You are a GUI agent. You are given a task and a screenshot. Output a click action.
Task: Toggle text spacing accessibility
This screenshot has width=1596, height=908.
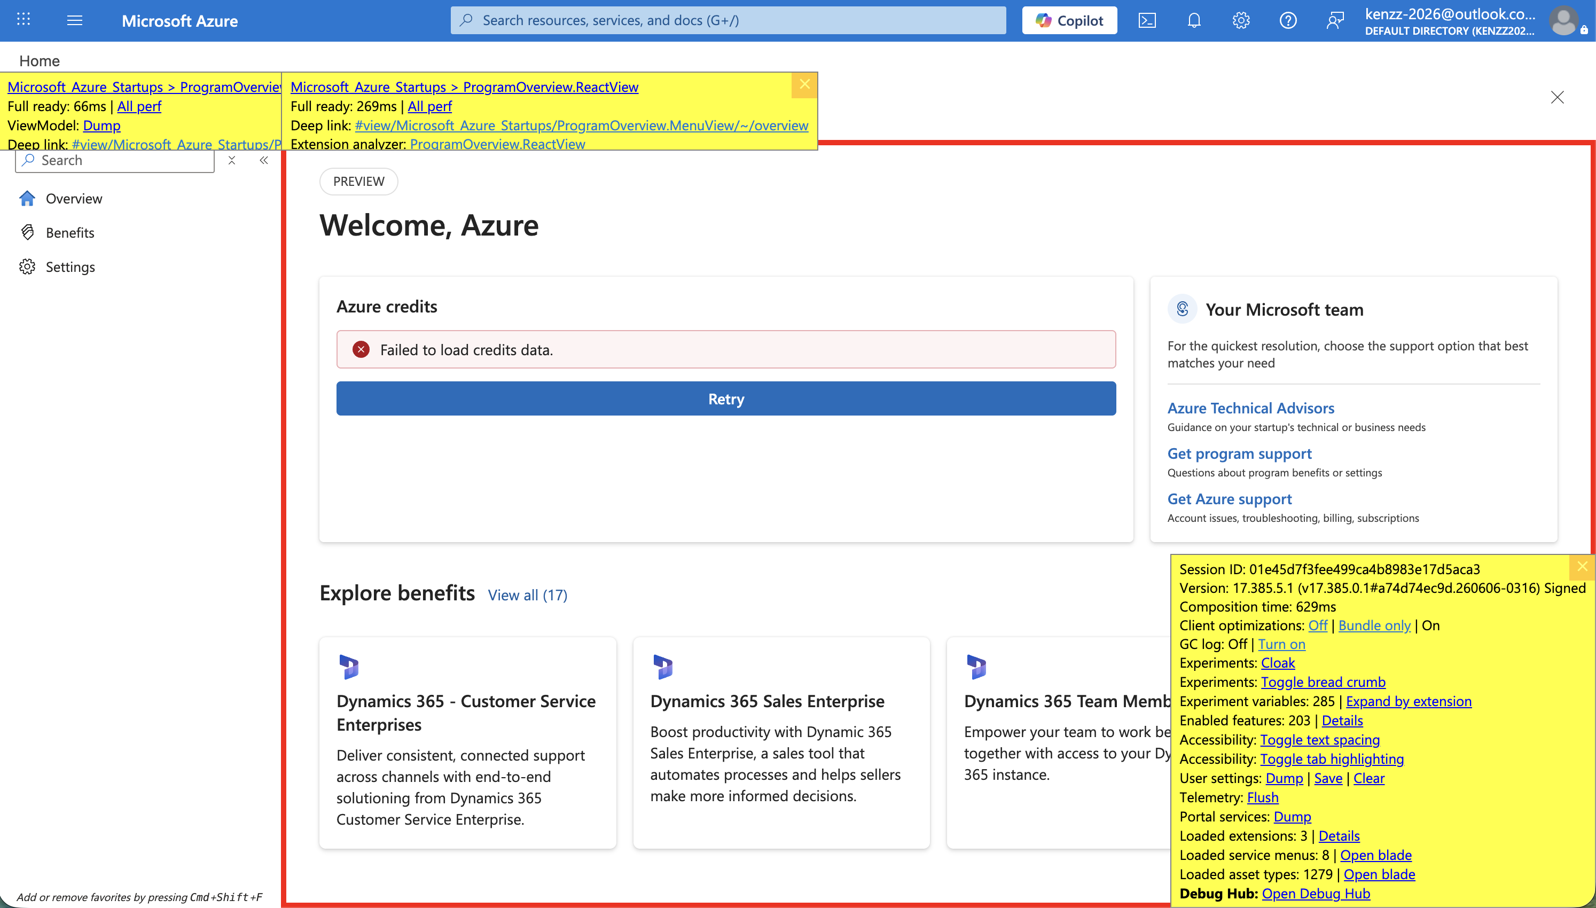[x=1320, y=740]
